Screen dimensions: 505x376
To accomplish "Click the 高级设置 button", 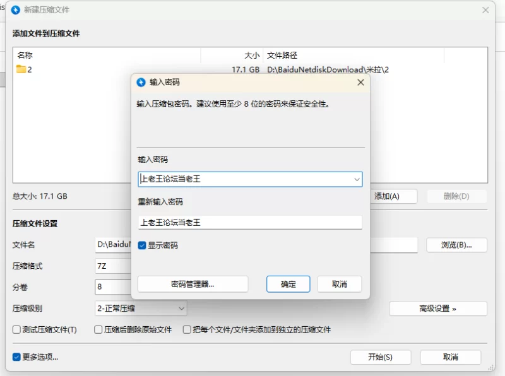I will [x=437, y=308].
